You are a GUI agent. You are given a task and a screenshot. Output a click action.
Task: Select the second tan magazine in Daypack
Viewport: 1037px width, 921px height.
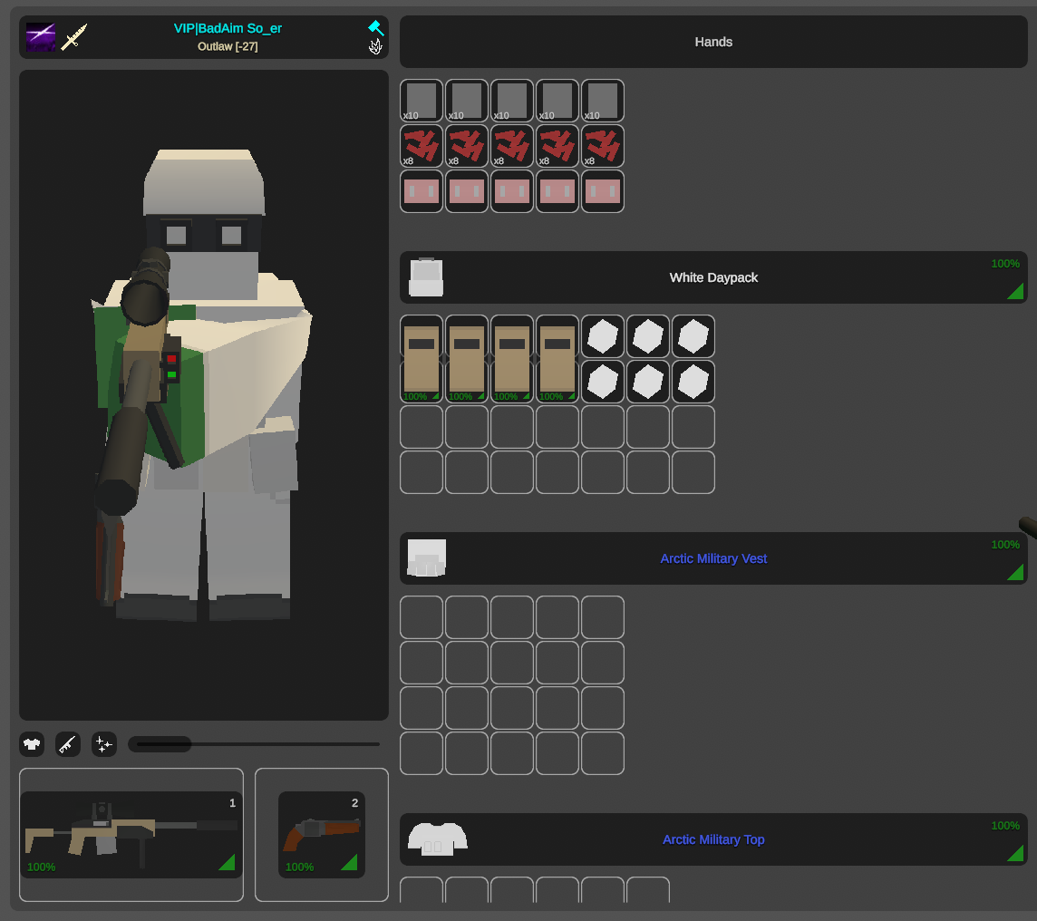pyautogui.click(x=467, y=359)
